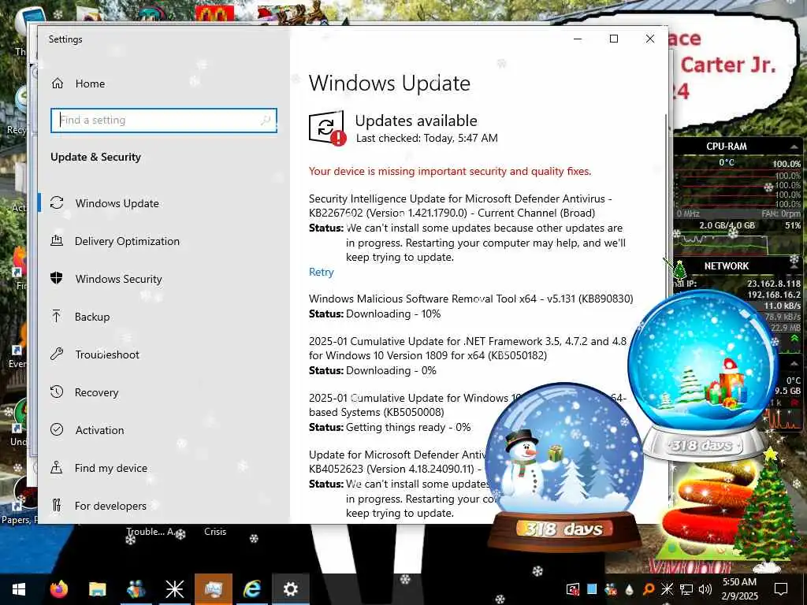Click the Updates available status icon with red alert
The width and height of the screenshot is (807, 605).
tap(327, 128)
